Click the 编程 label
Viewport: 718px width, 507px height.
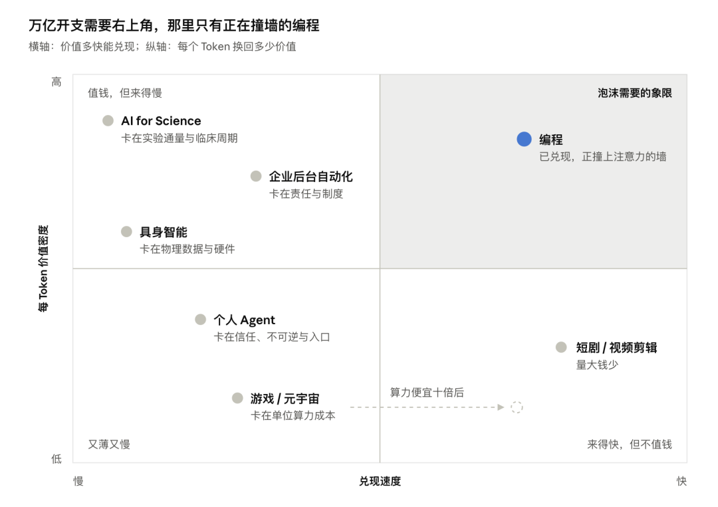(x=551, y=139)
